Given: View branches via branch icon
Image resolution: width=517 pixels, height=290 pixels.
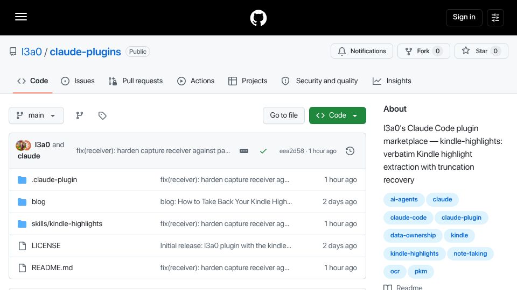Looking at the screenshot, I should (x=80, y=115).
